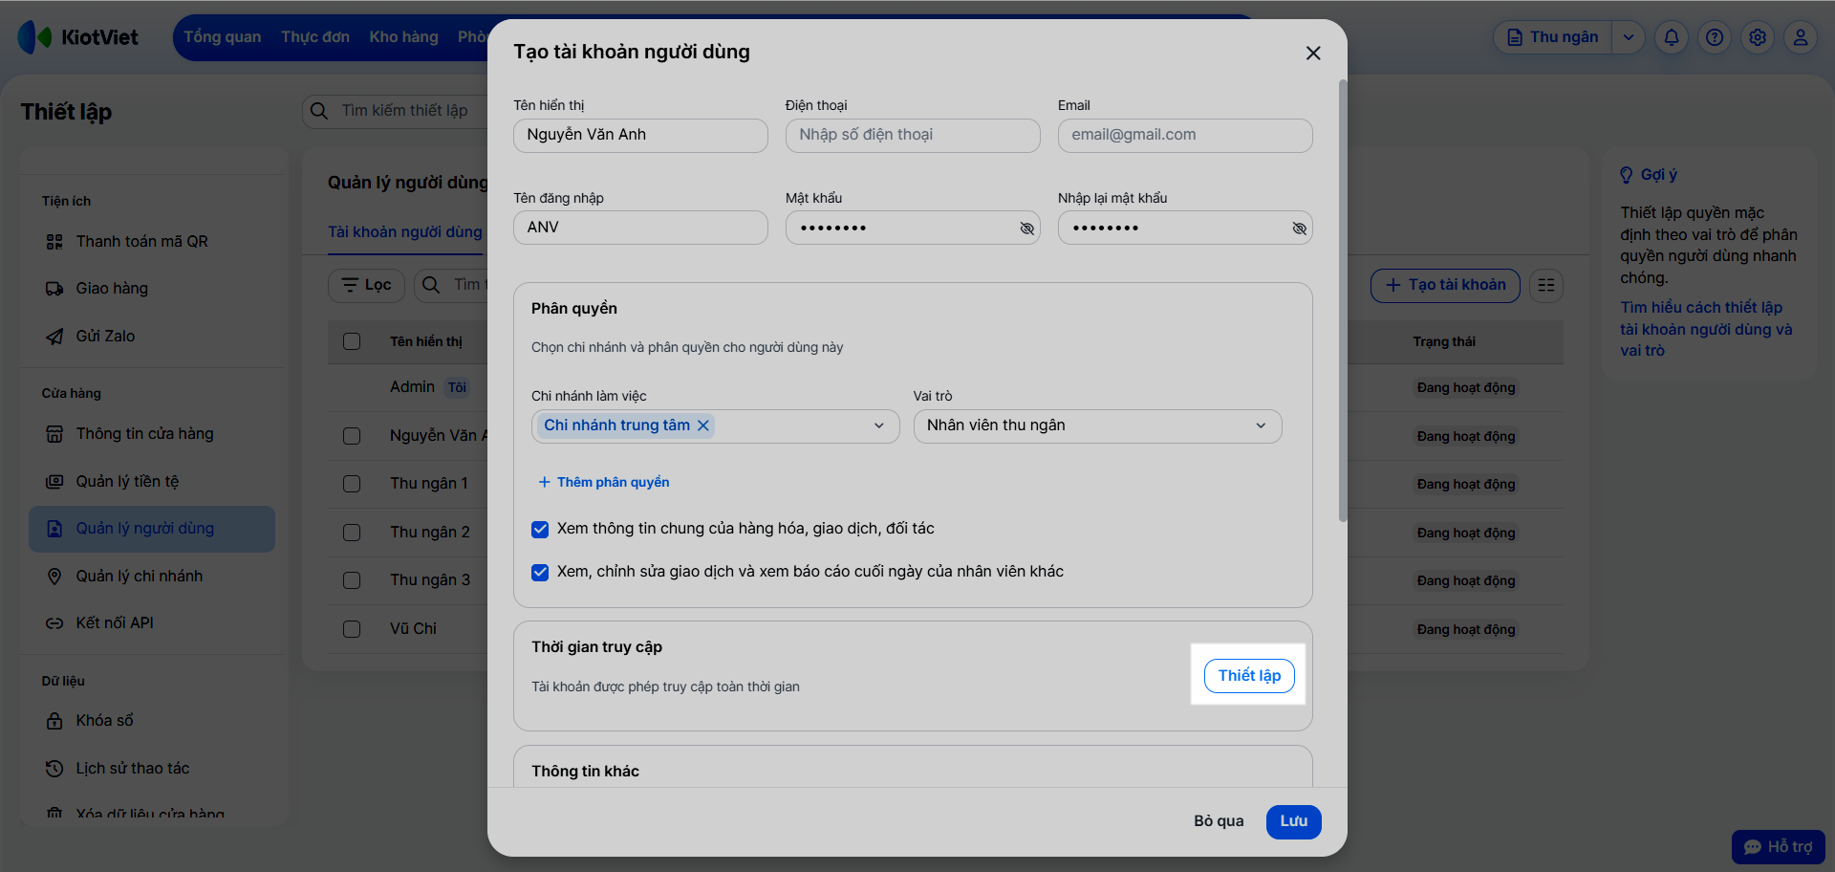Screen dimensions: 1835x872
Task: Click the dialog vertical scrollbar
Action: (1343, 300)
